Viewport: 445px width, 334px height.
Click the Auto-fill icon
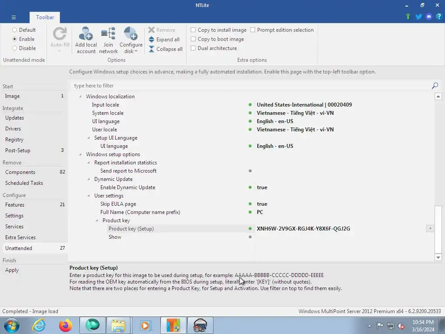[60, 33]
